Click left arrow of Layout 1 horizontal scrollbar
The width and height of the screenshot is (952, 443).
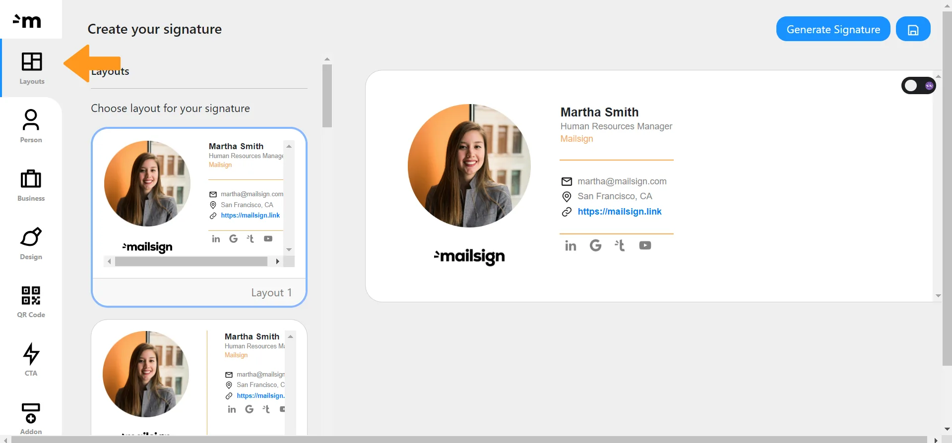tap(109, 262)
